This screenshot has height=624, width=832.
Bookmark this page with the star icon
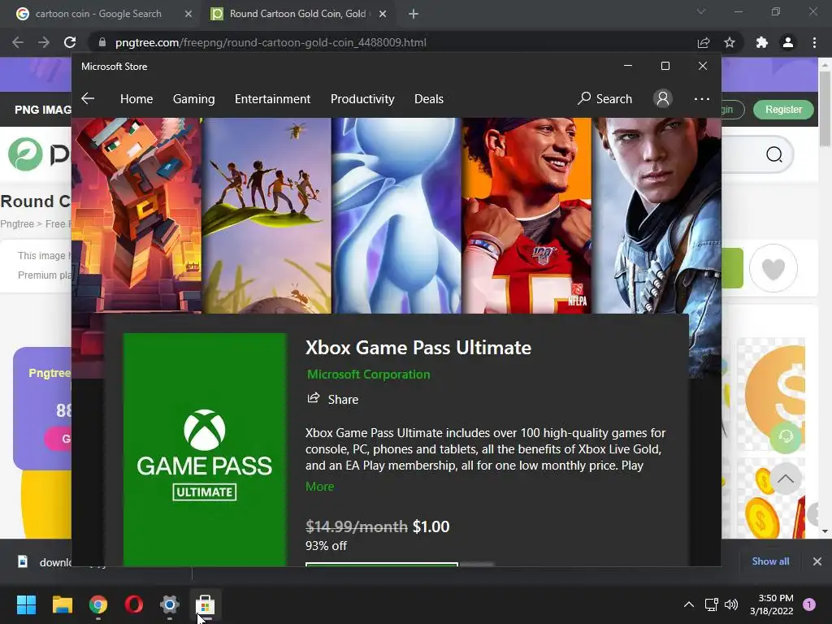[x=730, y=42]
